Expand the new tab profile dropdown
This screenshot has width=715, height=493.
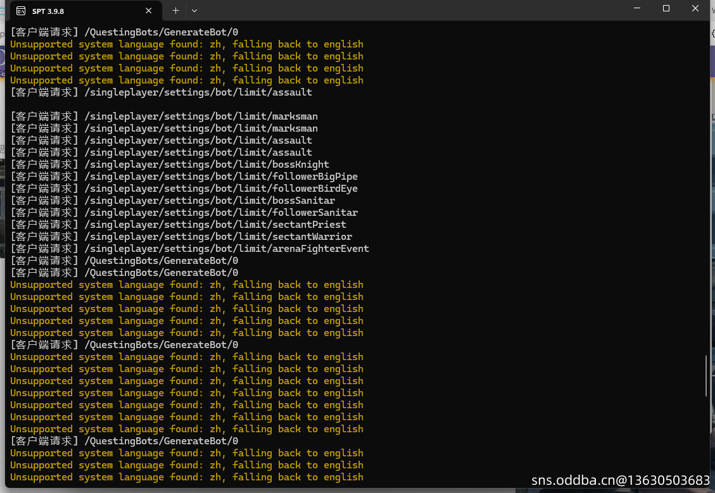194,11
